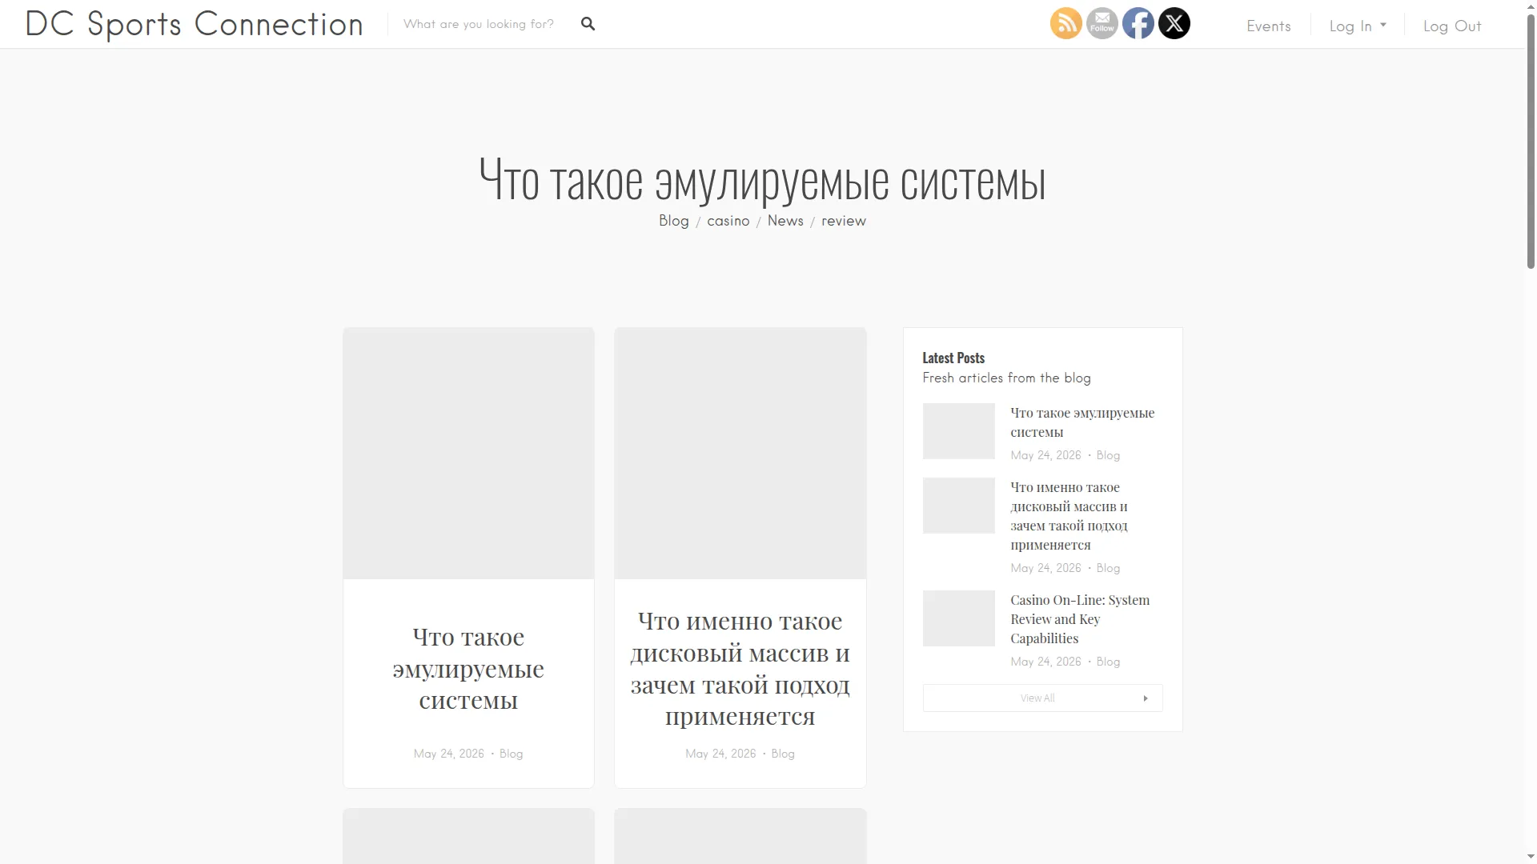Click the page's vertical scrollbar thumb

1531,140
